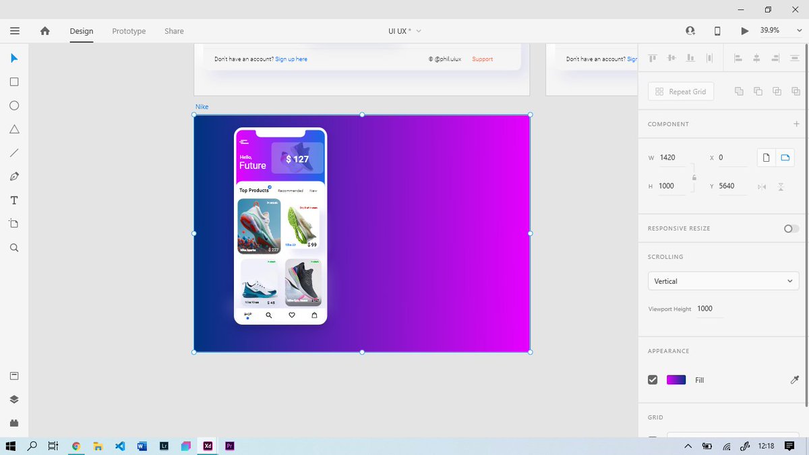Go to the Home screen
809x455 pixels.
click(x=45, y=31)
